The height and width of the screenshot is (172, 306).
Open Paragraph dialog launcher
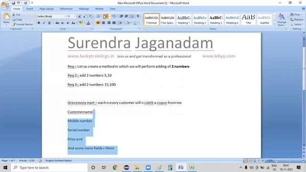[139, 29]
